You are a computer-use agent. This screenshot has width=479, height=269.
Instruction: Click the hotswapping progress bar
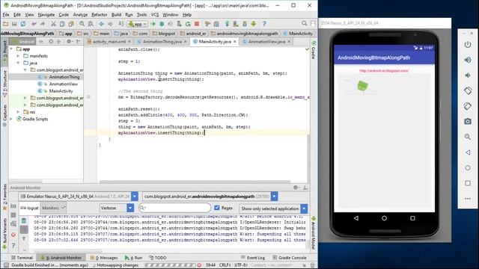pos(170,265)
